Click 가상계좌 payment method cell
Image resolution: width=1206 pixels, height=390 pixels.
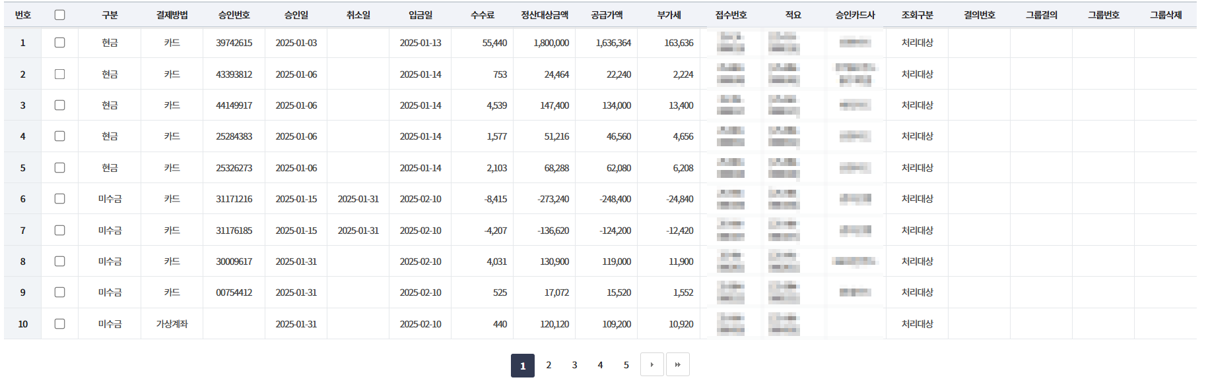[172, 324]
